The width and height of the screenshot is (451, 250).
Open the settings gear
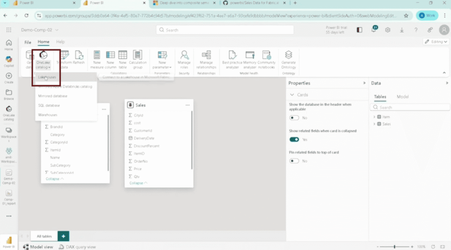388,30
